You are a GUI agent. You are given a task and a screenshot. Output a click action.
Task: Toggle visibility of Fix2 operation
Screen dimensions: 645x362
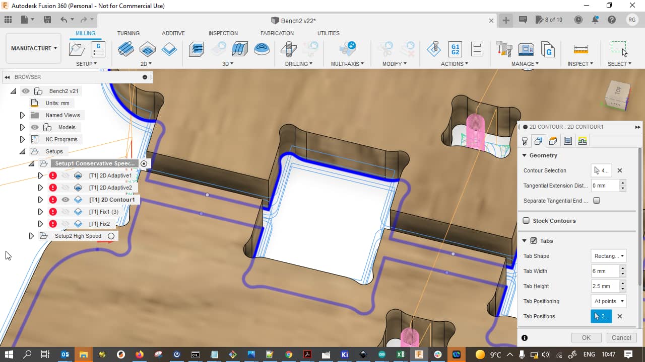[66, 224]
